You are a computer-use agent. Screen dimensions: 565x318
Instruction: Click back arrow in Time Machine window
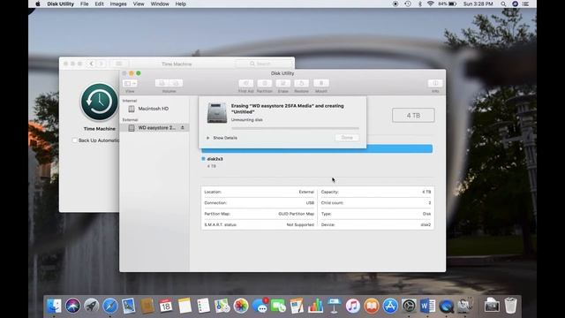click(x=92, y=64)
